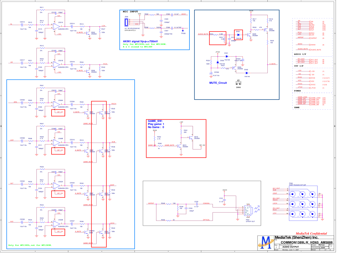This screenshot has height=254, width=360.
Task: Click the AUDIO_MUTE net label in mute circuit
Action: pyautogui.click(x=203, y=34)
